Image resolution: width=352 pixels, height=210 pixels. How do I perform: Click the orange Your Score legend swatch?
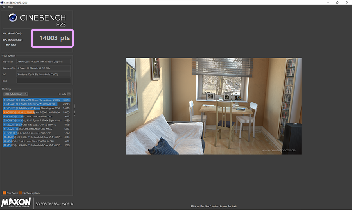4,193
